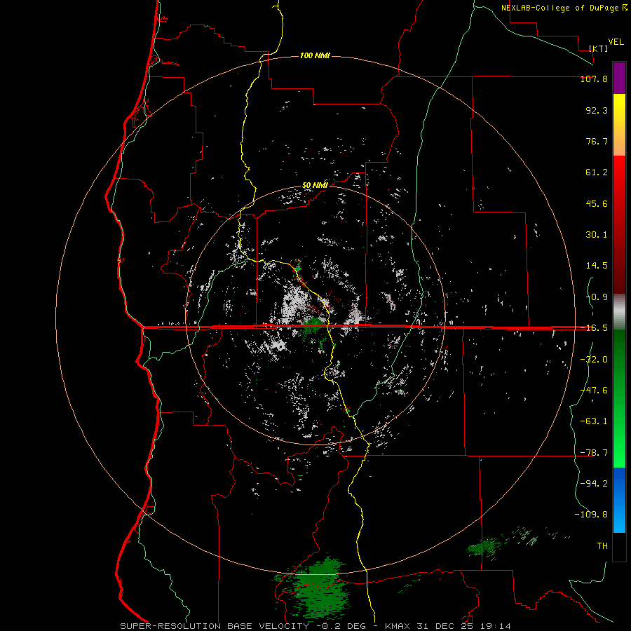The image size is (631, 631).
Task: Click the gray segment of velocity color bar
Action: coord(619,312)
